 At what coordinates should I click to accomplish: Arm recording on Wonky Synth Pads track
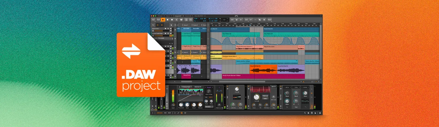[x=165, y=33]
